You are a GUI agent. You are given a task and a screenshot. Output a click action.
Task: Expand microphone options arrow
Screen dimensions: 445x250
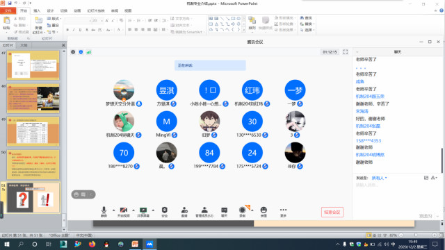tap(114, 210)
